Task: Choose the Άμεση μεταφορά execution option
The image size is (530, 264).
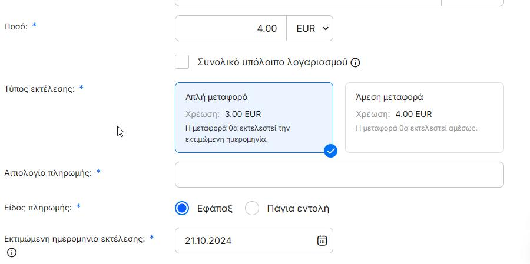Action: click(424, 118)
